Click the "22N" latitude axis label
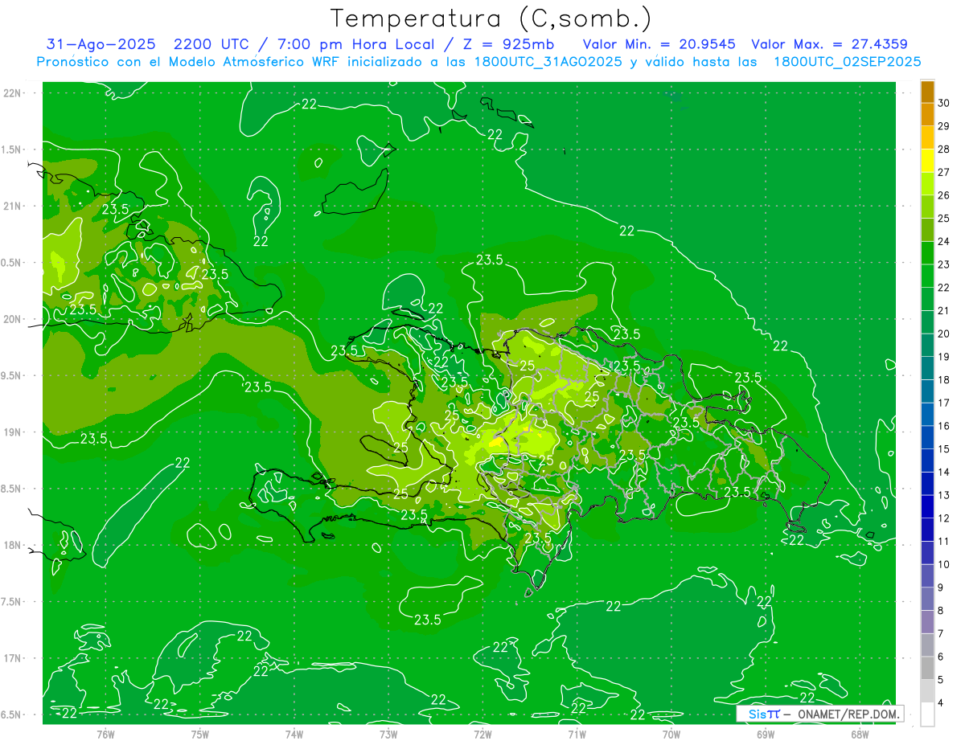This screenshot has height=745, width=965. [13, 93]
